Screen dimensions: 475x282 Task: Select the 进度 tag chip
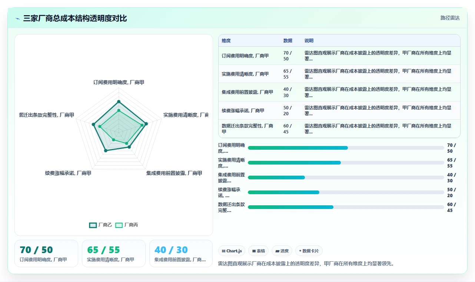[x=282, y=251]
